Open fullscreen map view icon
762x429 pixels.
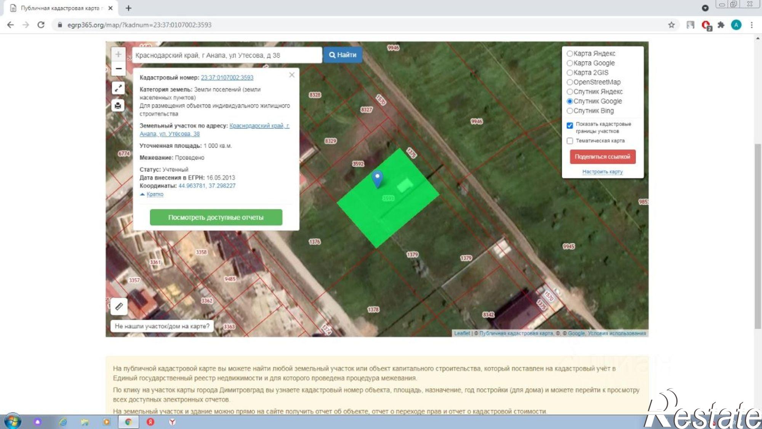coord(118,88)
